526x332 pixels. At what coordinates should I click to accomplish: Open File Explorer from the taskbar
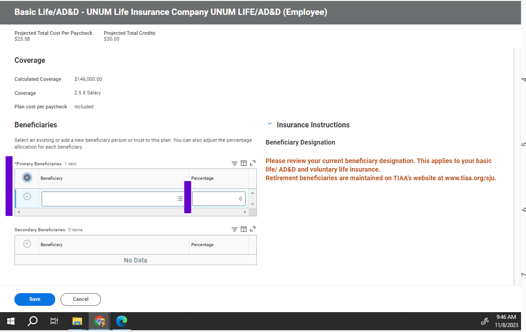coord(77,321)
